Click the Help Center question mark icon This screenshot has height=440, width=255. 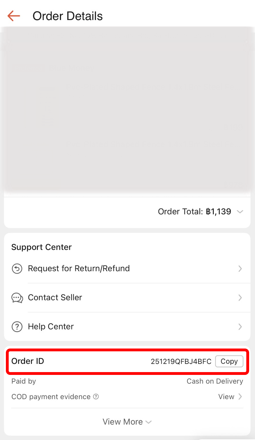[17, 327]
